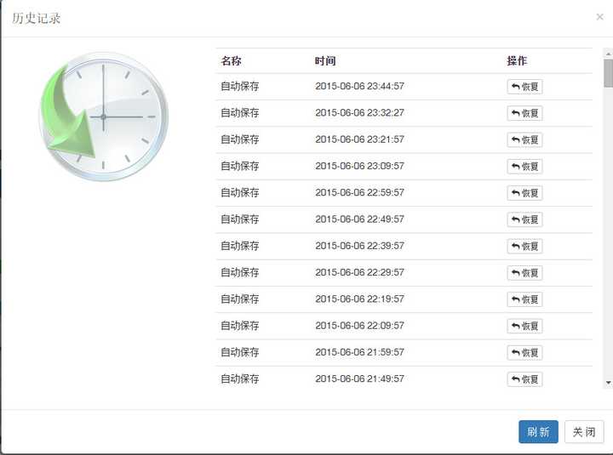Select timestamp 2015-06-06 22:19:57
The image size is (613, 455).
coord(359,299)
